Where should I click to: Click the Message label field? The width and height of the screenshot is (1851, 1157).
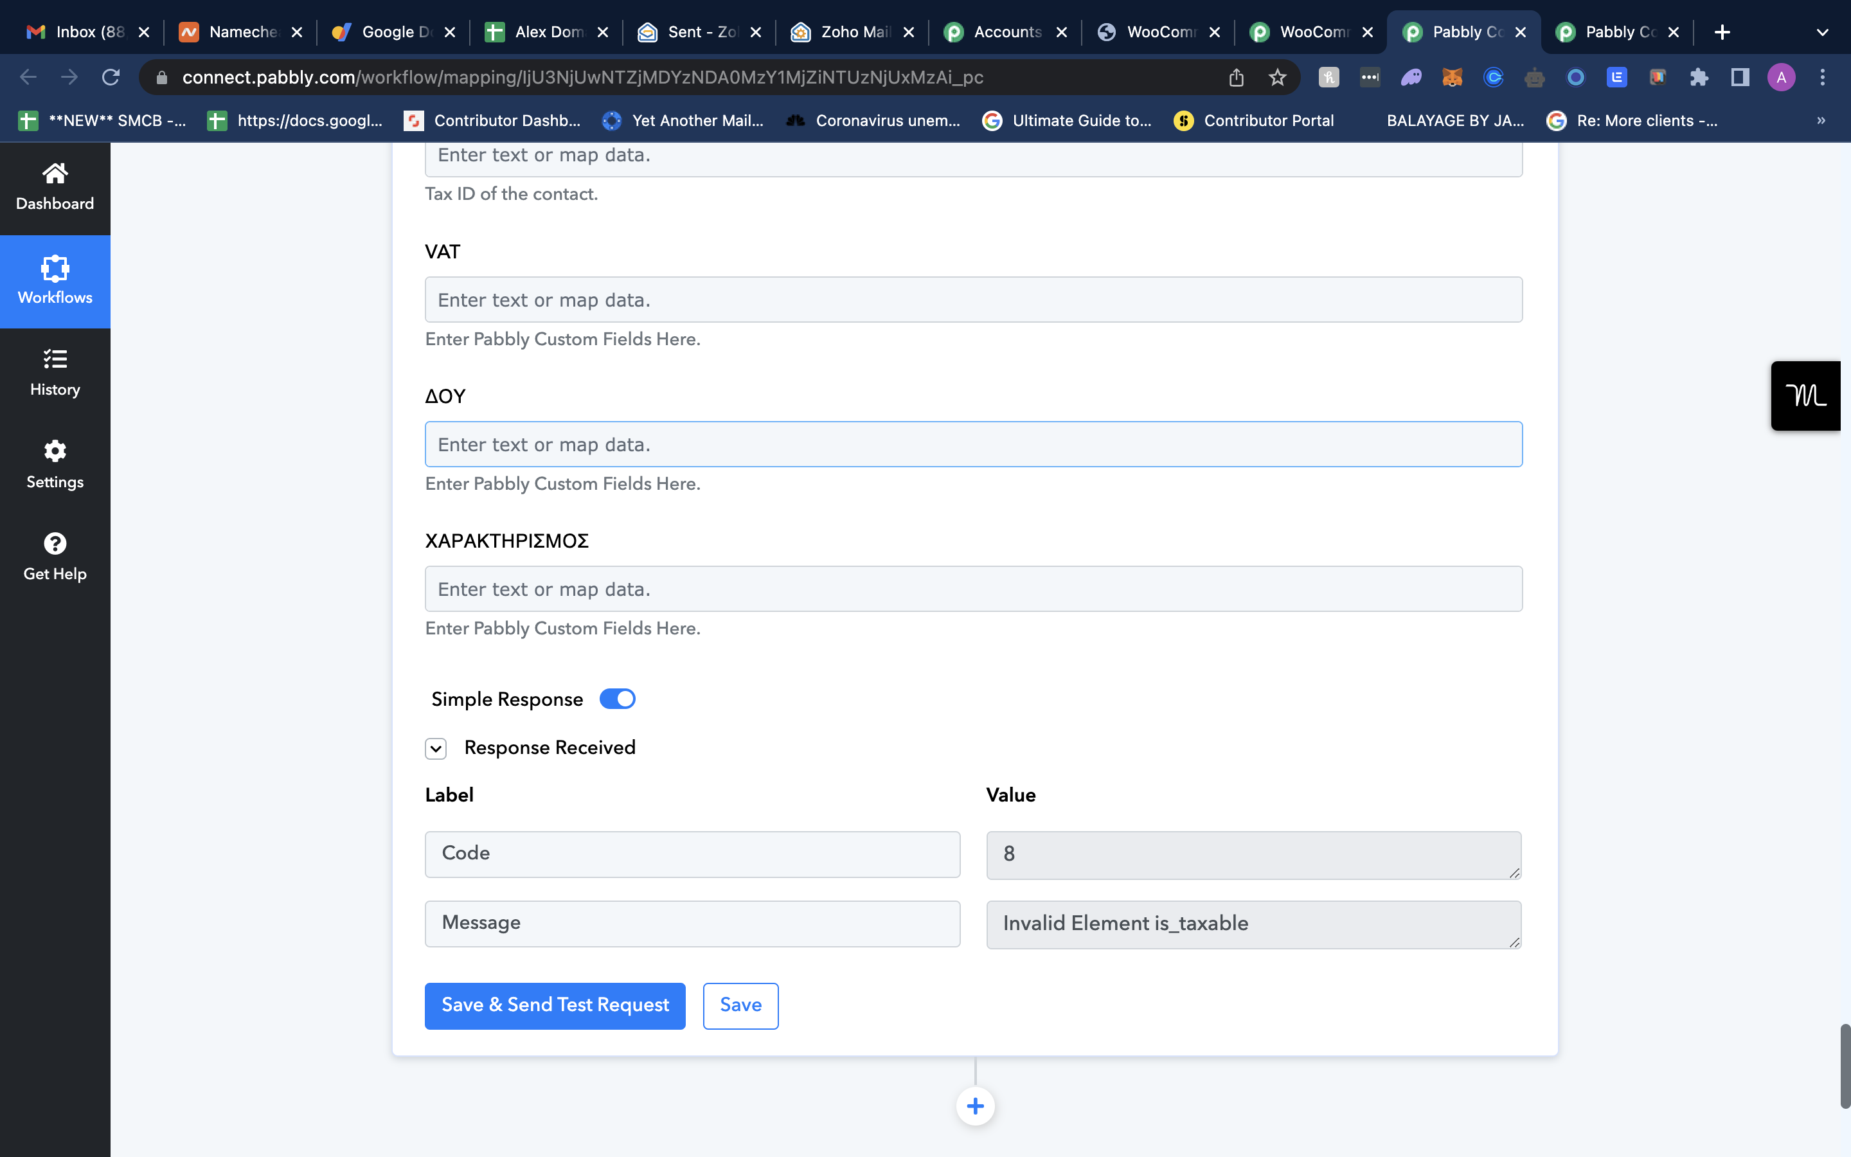[x=692, y=924]
